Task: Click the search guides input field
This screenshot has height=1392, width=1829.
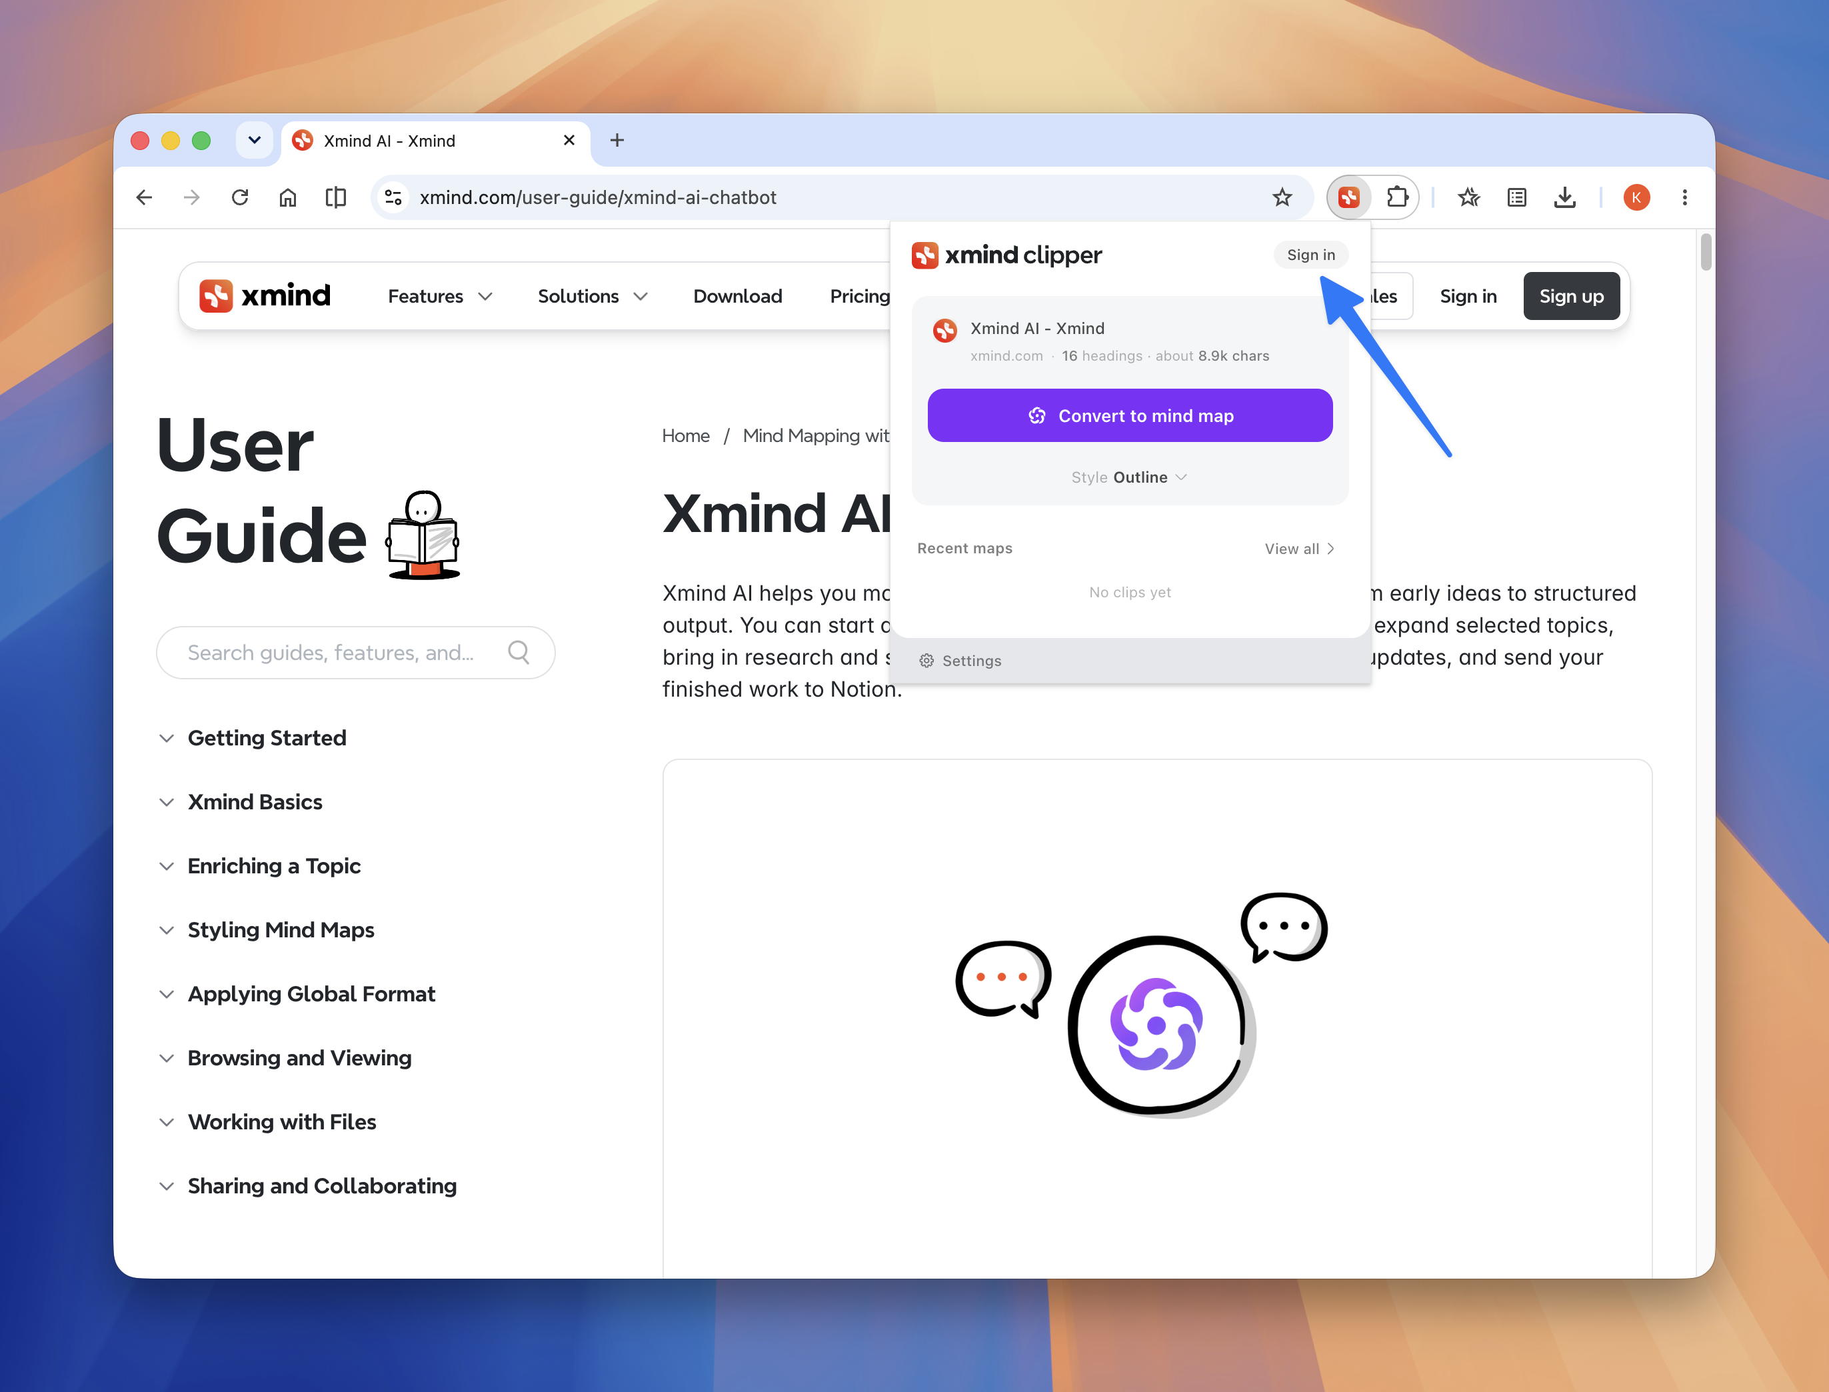Action: tap(355, 652)
